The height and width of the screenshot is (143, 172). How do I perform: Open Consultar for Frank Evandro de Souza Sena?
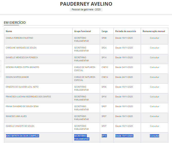(x=154, y=106)
